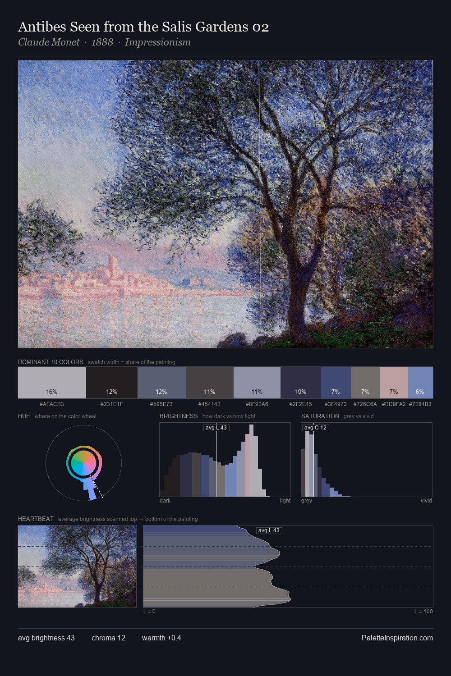Click the hex code text '#726C6A'
This screenshot has height=676, width=451.
365,404
